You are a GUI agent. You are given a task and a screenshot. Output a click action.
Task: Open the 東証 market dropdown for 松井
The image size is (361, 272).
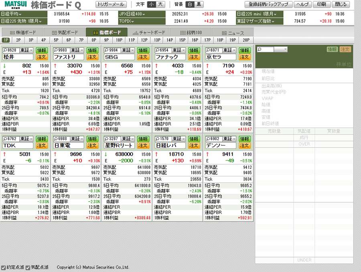tap(26, 50)
